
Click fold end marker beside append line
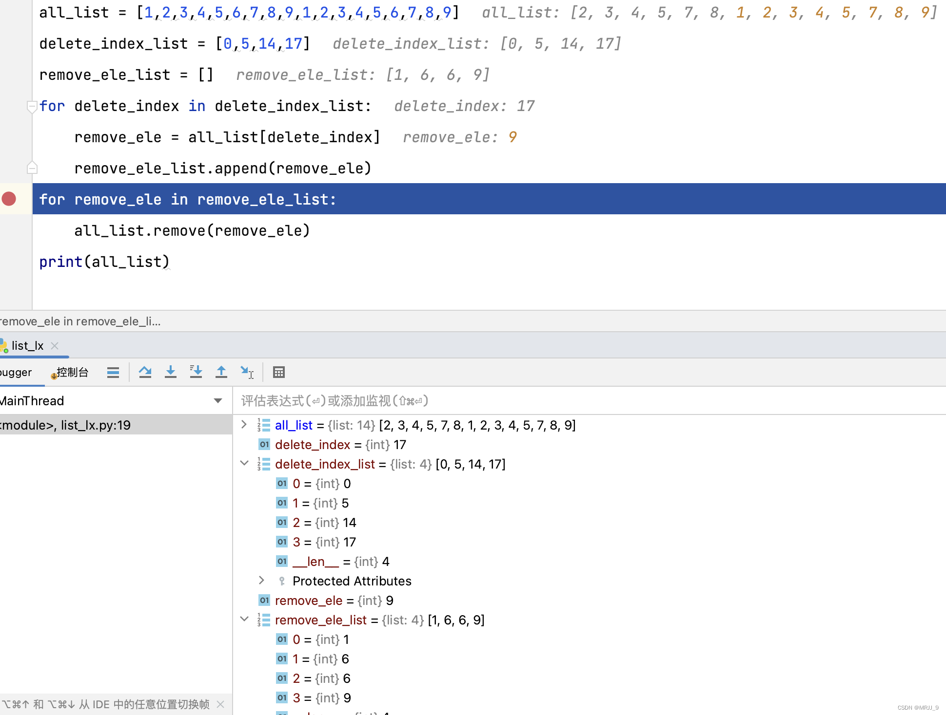[32, 168]
